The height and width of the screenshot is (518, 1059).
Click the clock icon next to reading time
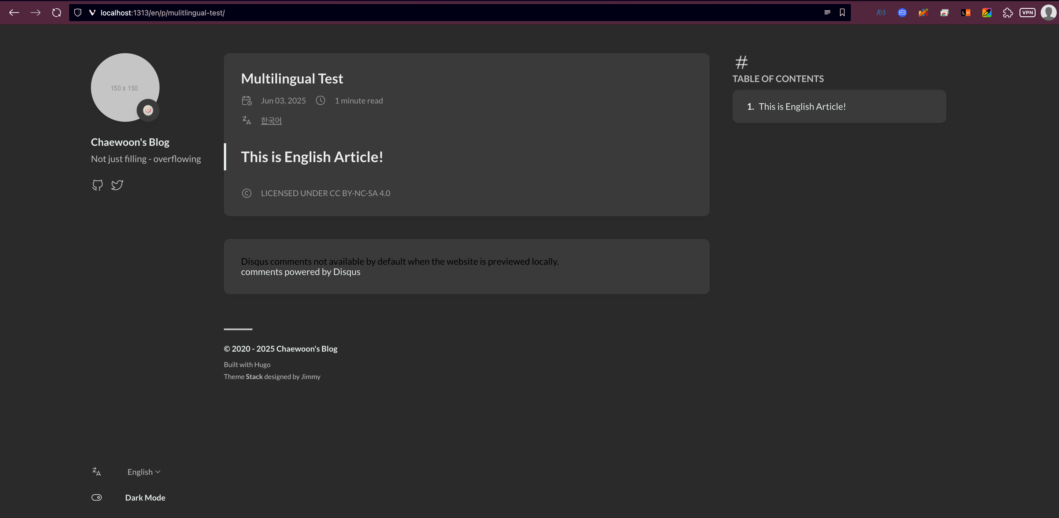click(x=321, y=100)
